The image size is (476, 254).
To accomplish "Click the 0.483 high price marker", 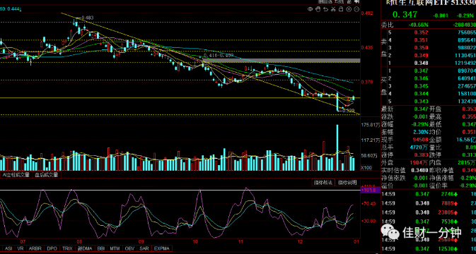I will pyautogui.click(x=88, y=18).
